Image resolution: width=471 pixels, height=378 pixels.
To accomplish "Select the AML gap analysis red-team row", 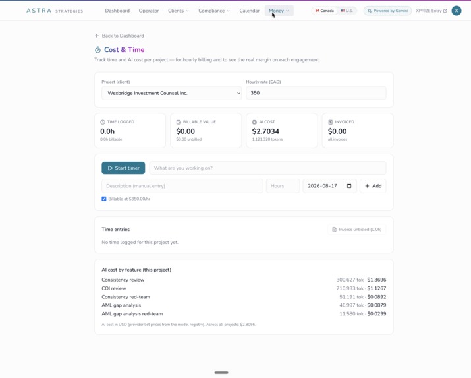I will pos(244,313).
